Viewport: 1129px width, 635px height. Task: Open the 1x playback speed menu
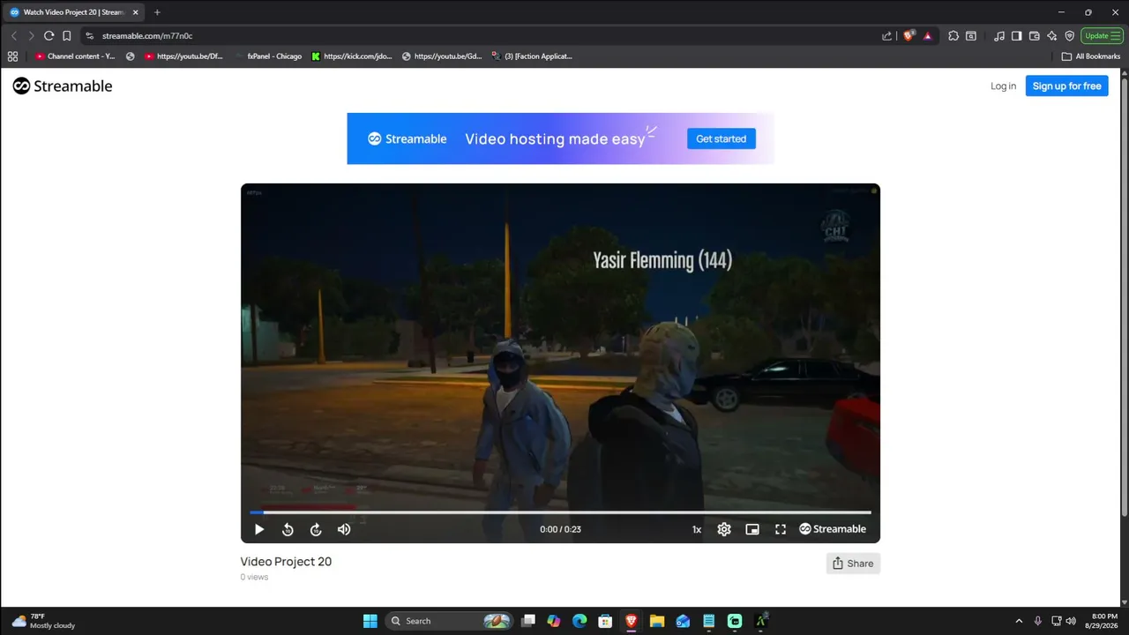point(697,529)
